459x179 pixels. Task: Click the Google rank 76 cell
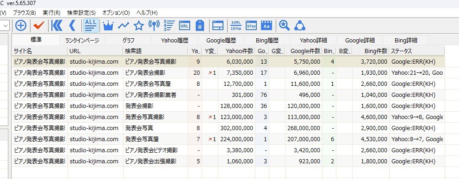pyautogui.click(x=262, y=95)
